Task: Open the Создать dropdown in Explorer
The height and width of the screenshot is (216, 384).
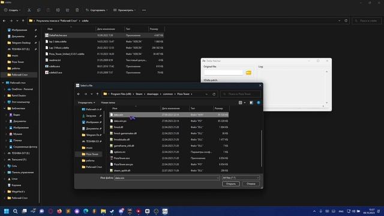Action: [x=12, y=10]
